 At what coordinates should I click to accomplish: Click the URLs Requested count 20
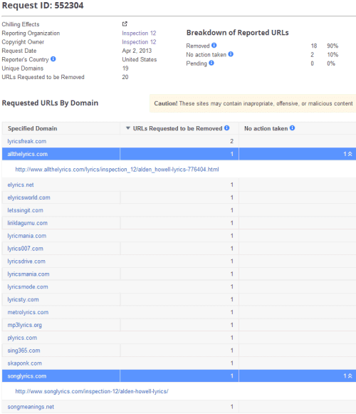click(x=125, y=77)
